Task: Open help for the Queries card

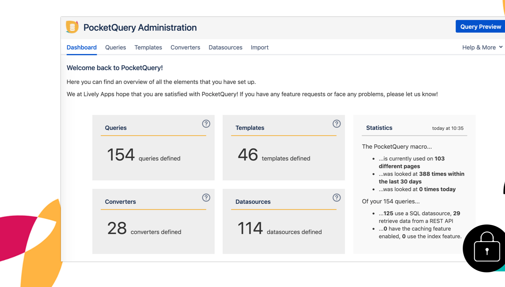Action: click(x=206, y=124)
